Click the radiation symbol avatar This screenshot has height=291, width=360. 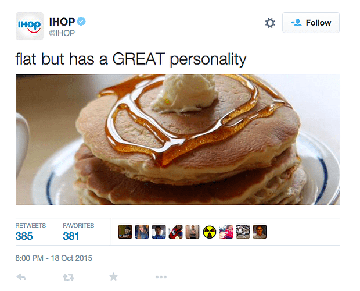210,232
